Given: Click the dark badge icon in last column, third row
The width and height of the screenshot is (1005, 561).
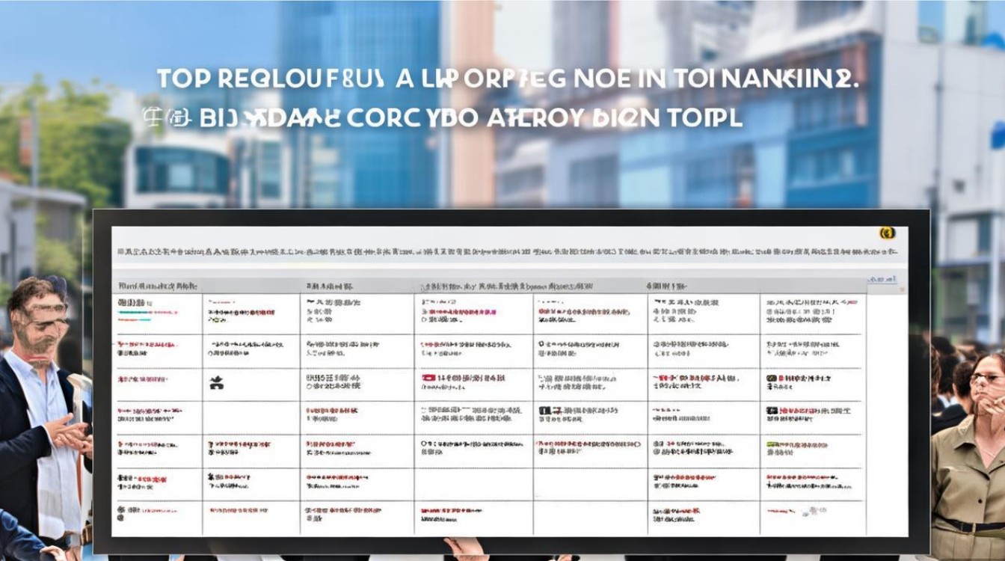Looking at the screenshot, I should pos(771,379).
